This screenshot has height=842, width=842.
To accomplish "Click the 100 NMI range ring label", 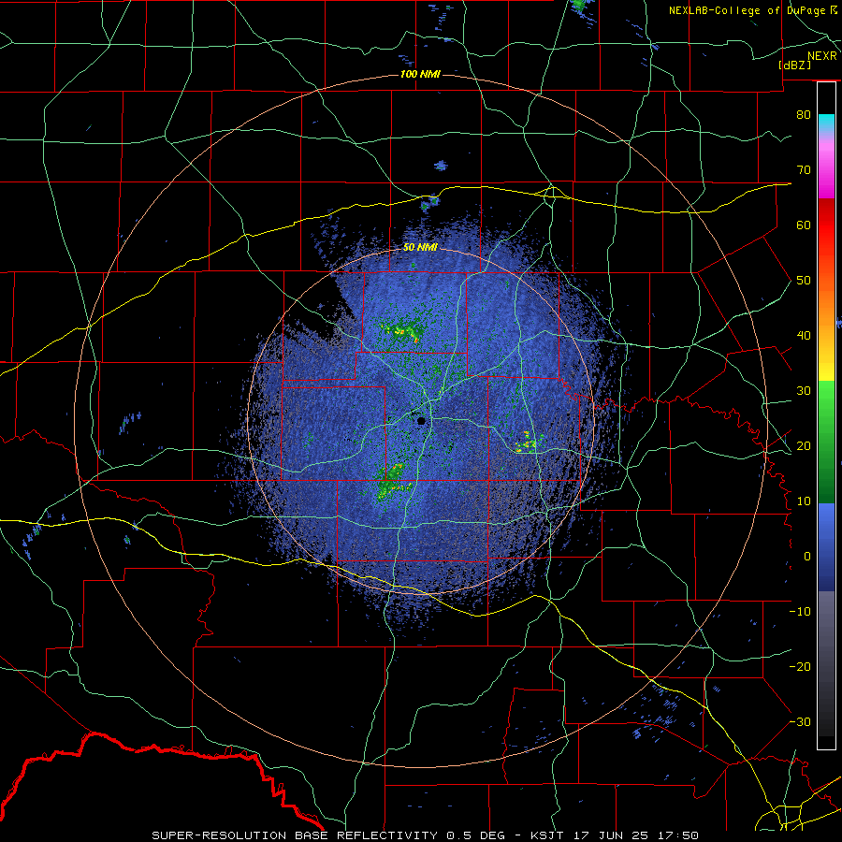I will tap(420, 74).
